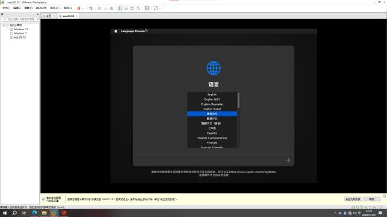Select the Windows 11 virtual machine
The width and height of the screenshot is (387, 217).
21,29
